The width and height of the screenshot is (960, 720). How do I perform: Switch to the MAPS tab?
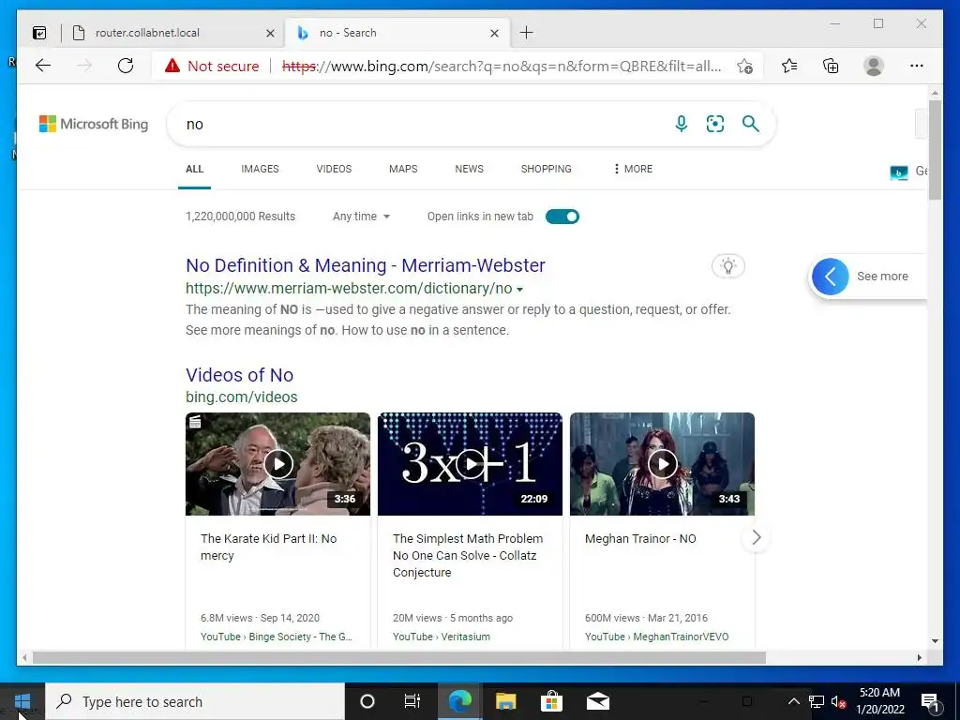(403, 169)
